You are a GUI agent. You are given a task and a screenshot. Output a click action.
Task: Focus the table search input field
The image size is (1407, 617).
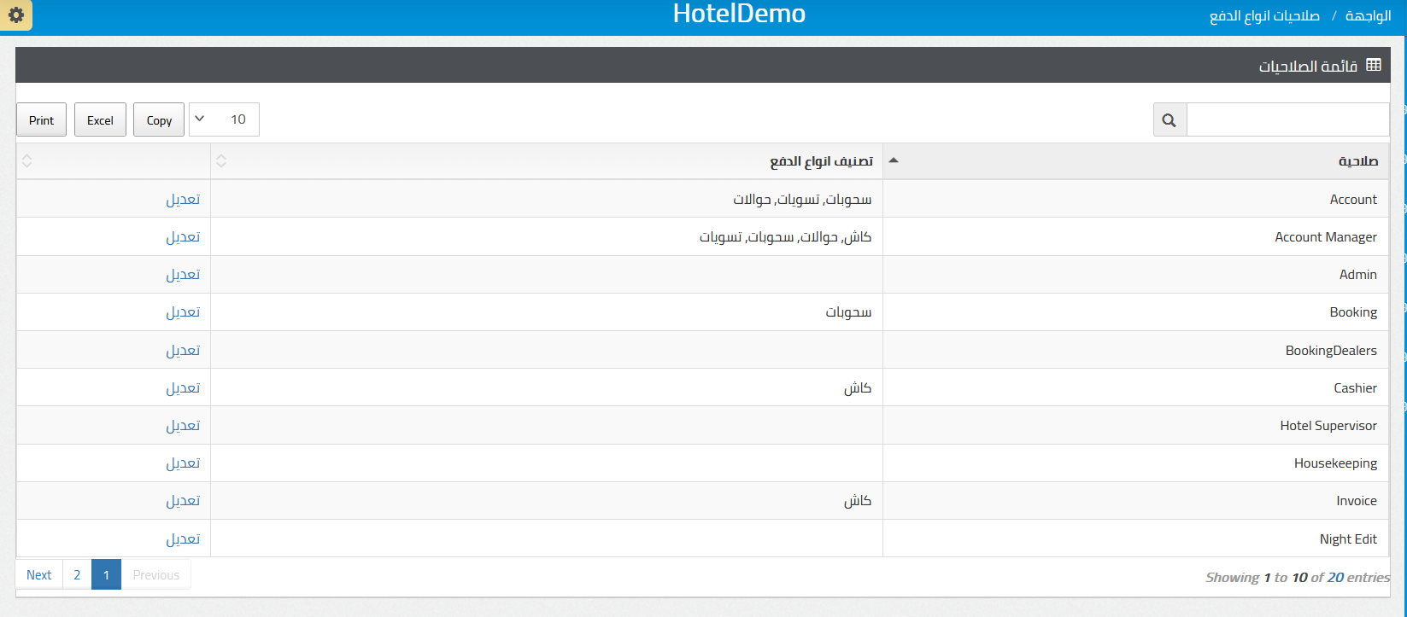point(1287,120)
